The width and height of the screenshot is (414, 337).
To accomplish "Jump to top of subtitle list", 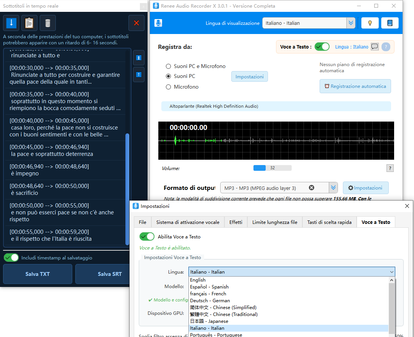I will coord(139,58).
